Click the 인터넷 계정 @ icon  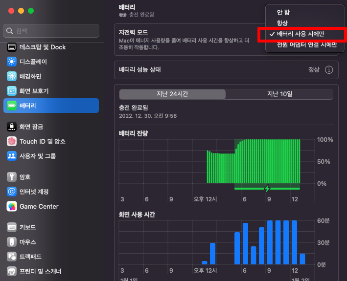tap(12, 192)
